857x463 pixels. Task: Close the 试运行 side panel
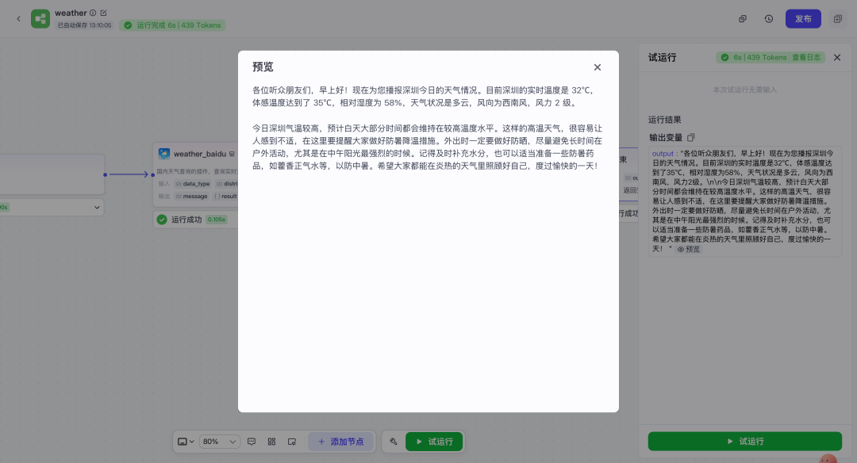coord(837,57)
